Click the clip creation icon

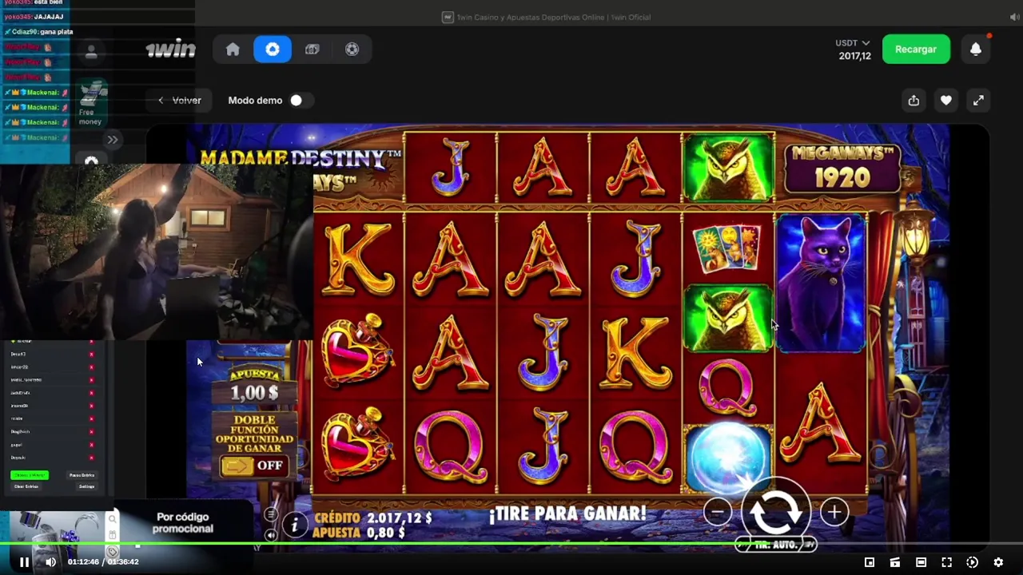click(x=895, y=562)
